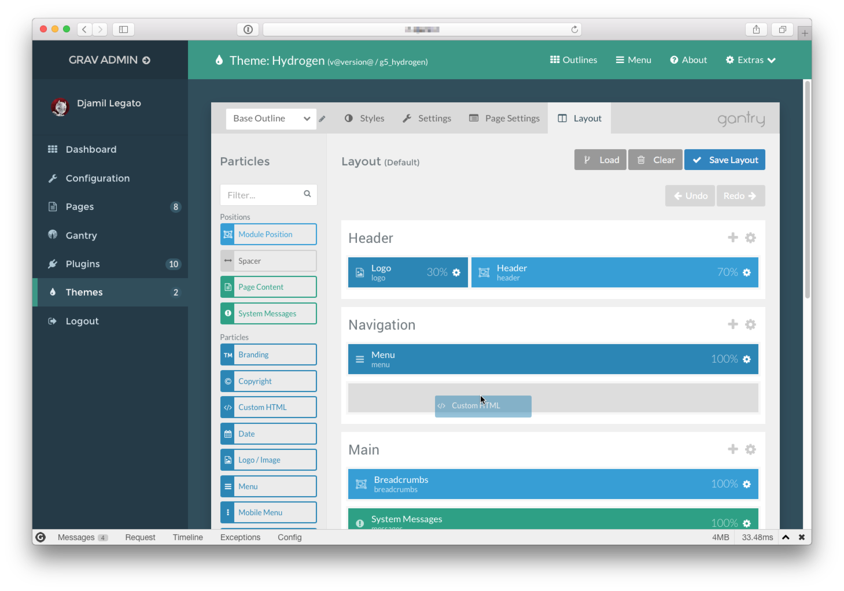The image size is (844, 591).
Task: Toggle the Safari sidebar button
Action: point(123,29)
